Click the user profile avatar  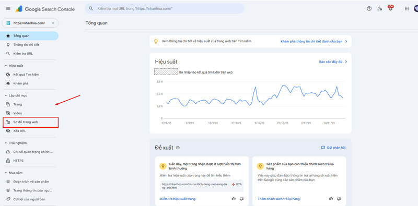416,8
